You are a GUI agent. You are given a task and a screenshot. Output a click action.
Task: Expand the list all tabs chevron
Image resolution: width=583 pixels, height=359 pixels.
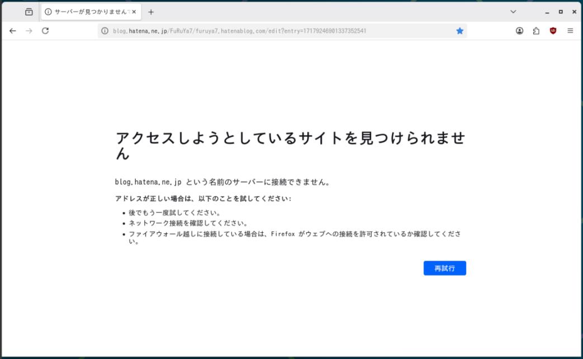513,12
